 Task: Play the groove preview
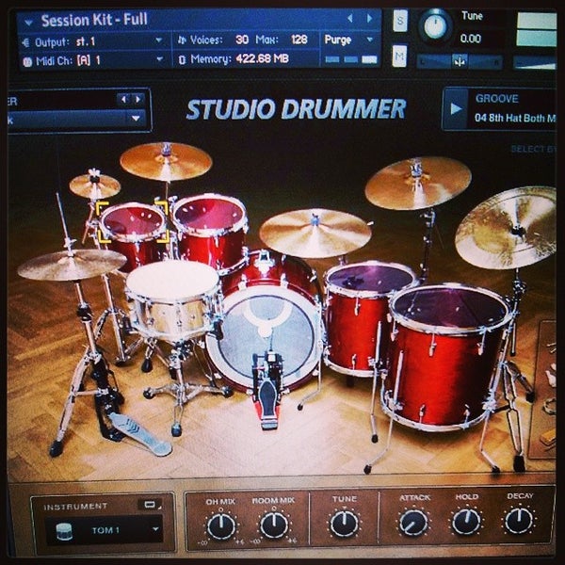(x=456, y=108)
